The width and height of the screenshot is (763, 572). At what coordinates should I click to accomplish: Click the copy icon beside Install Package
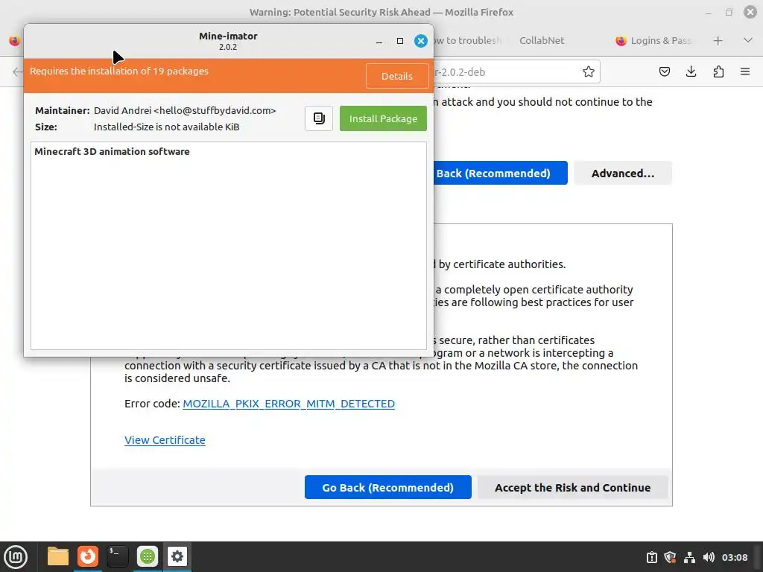319,118
